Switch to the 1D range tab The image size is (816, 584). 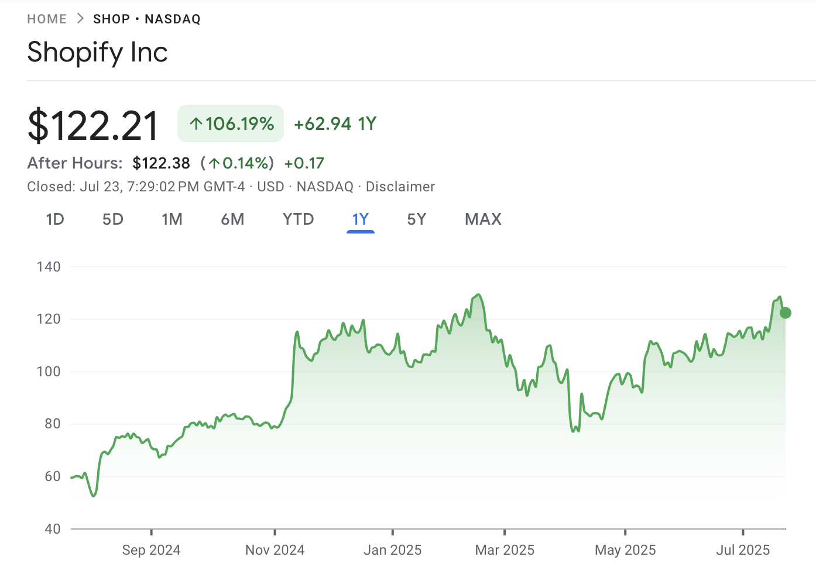(55, 219)
